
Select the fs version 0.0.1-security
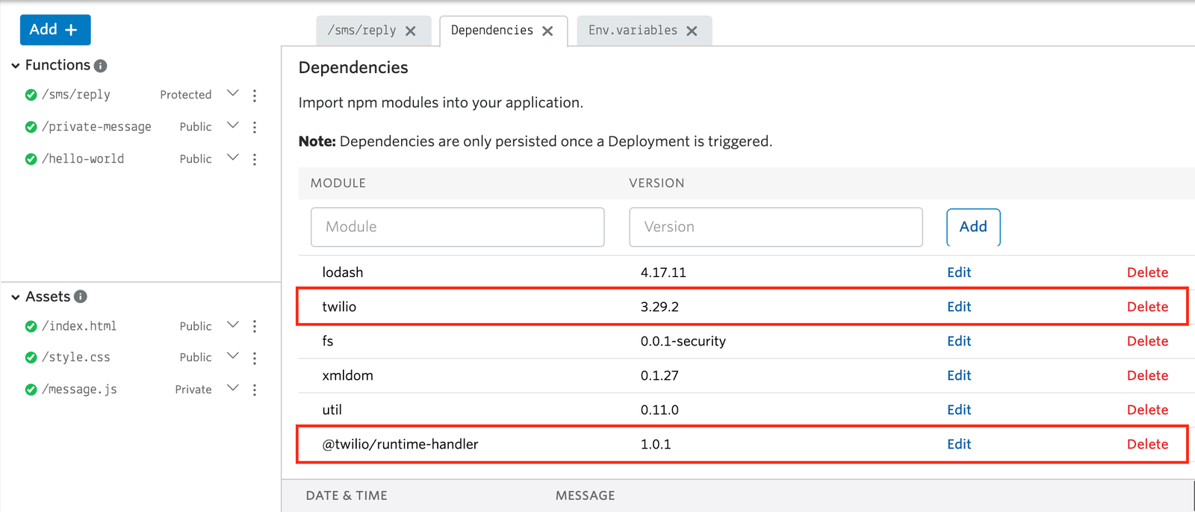[x=683, y=341]
